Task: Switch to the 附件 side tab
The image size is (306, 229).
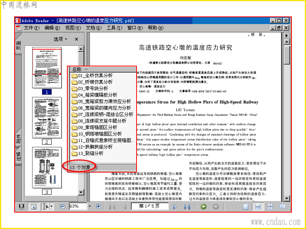Action: pos(18,139)
